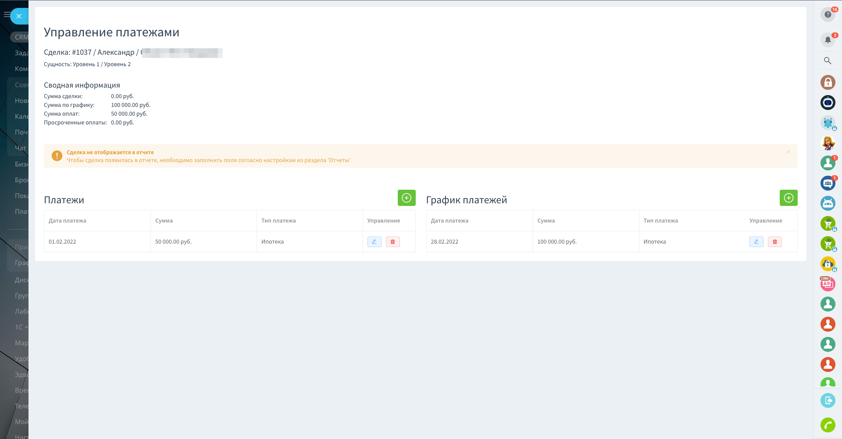
Task: Open the notifications bell
Action: tap(828, 40)
